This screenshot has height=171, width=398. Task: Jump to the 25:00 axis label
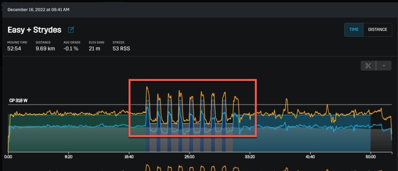[x=189, y=157]
